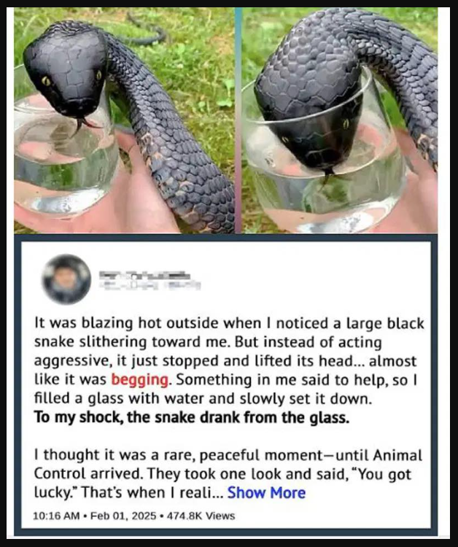
Task: Select the blurred username beside the avatar
Action: (144, 275)
